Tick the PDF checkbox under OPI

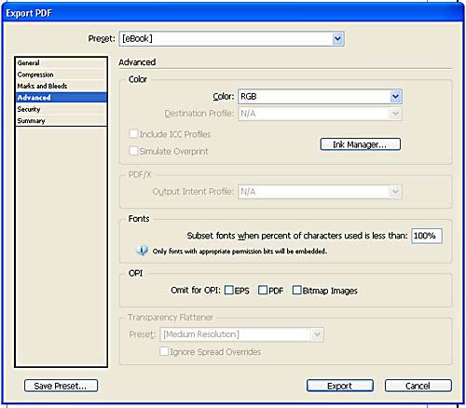click(263, 291)
